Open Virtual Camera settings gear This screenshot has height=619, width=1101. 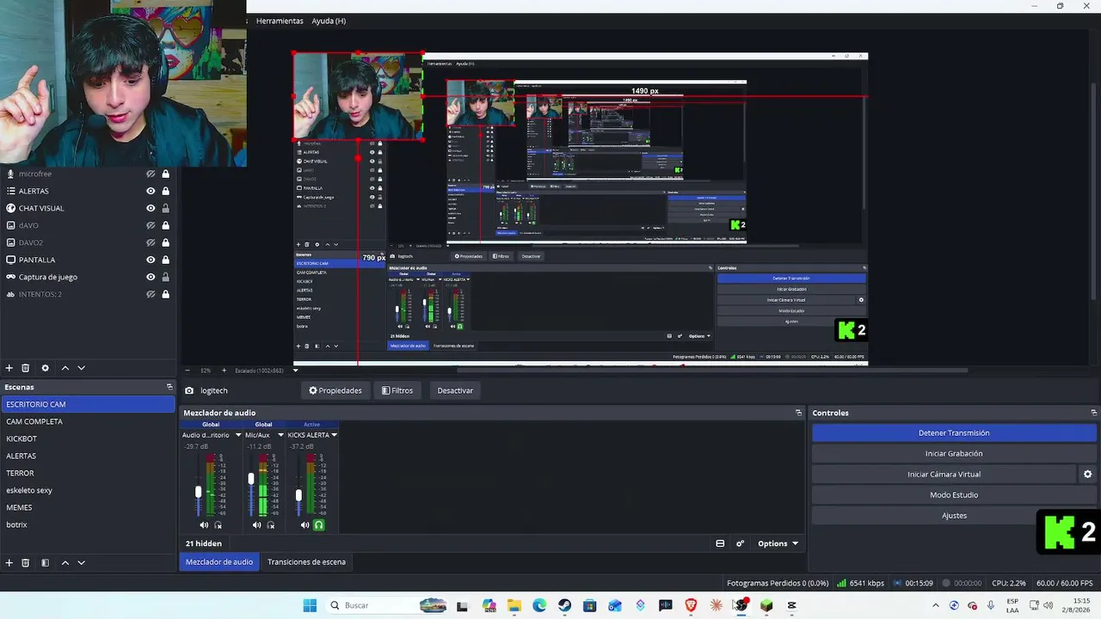pyautogui.click(x=1087, y=474)
